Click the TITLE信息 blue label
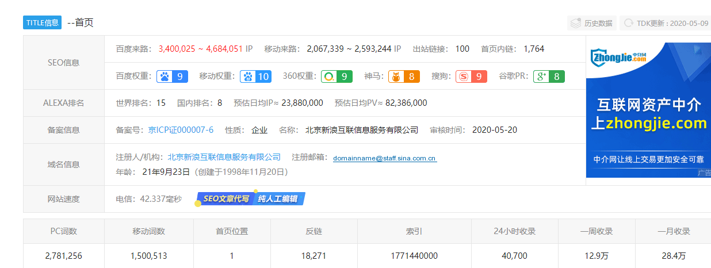Viewport: 711px width, 268px height. (x=42, y=22)
